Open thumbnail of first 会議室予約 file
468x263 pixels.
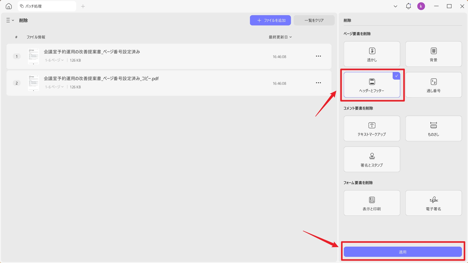tap(33, 56)
